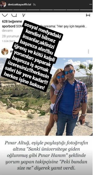Jump to the last story progress segment

(x=86, y=10)
